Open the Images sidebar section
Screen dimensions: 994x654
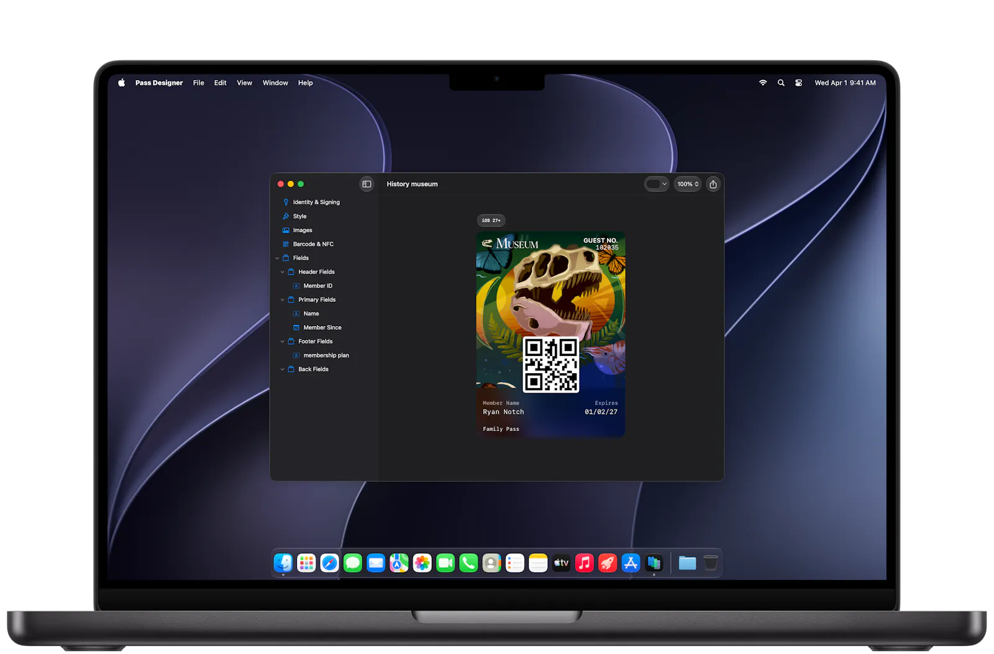tap(303, 230)
